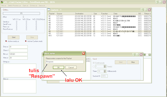Open the Extras.us menu
The height and width of the screenshot is (97, 167).
[33, 5]
